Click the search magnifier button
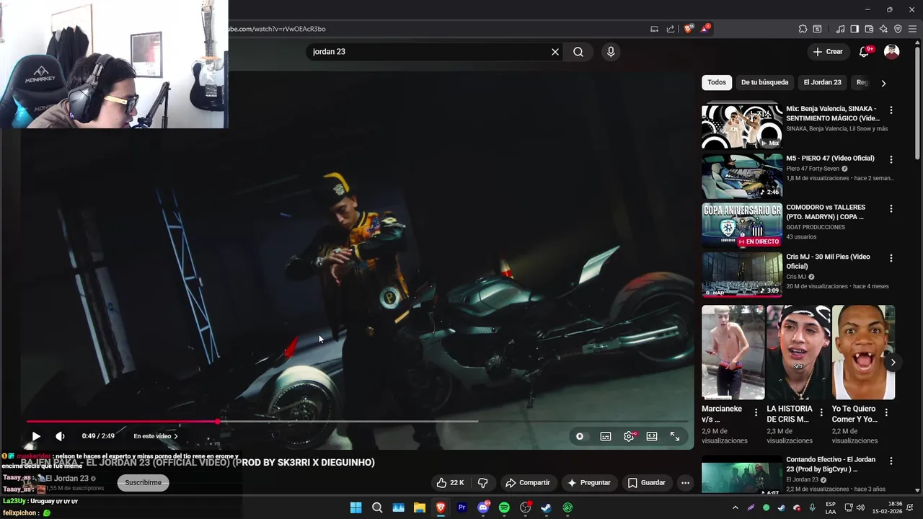The image size is (923, 519). [x=578, y=52]
